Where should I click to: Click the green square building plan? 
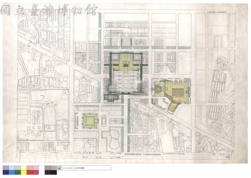(x=90, y=121)
